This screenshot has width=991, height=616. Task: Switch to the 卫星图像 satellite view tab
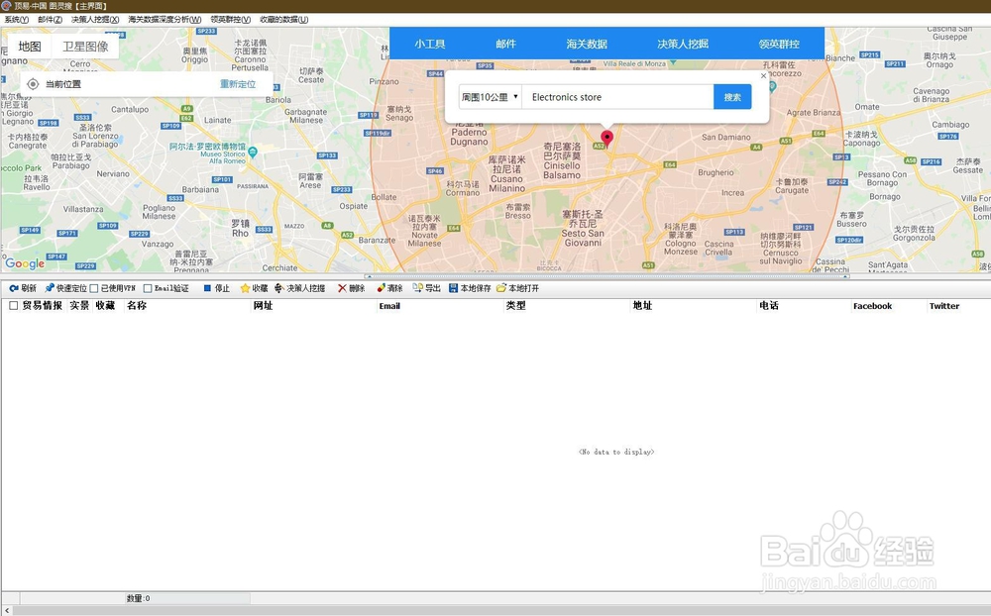coord(85,47)
